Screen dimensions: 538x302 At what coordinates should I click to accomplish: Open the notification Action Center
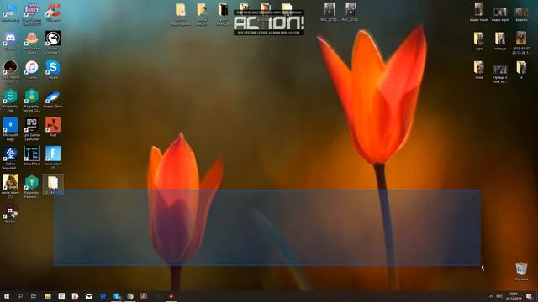pyautogui.click(x=529, y=296)
